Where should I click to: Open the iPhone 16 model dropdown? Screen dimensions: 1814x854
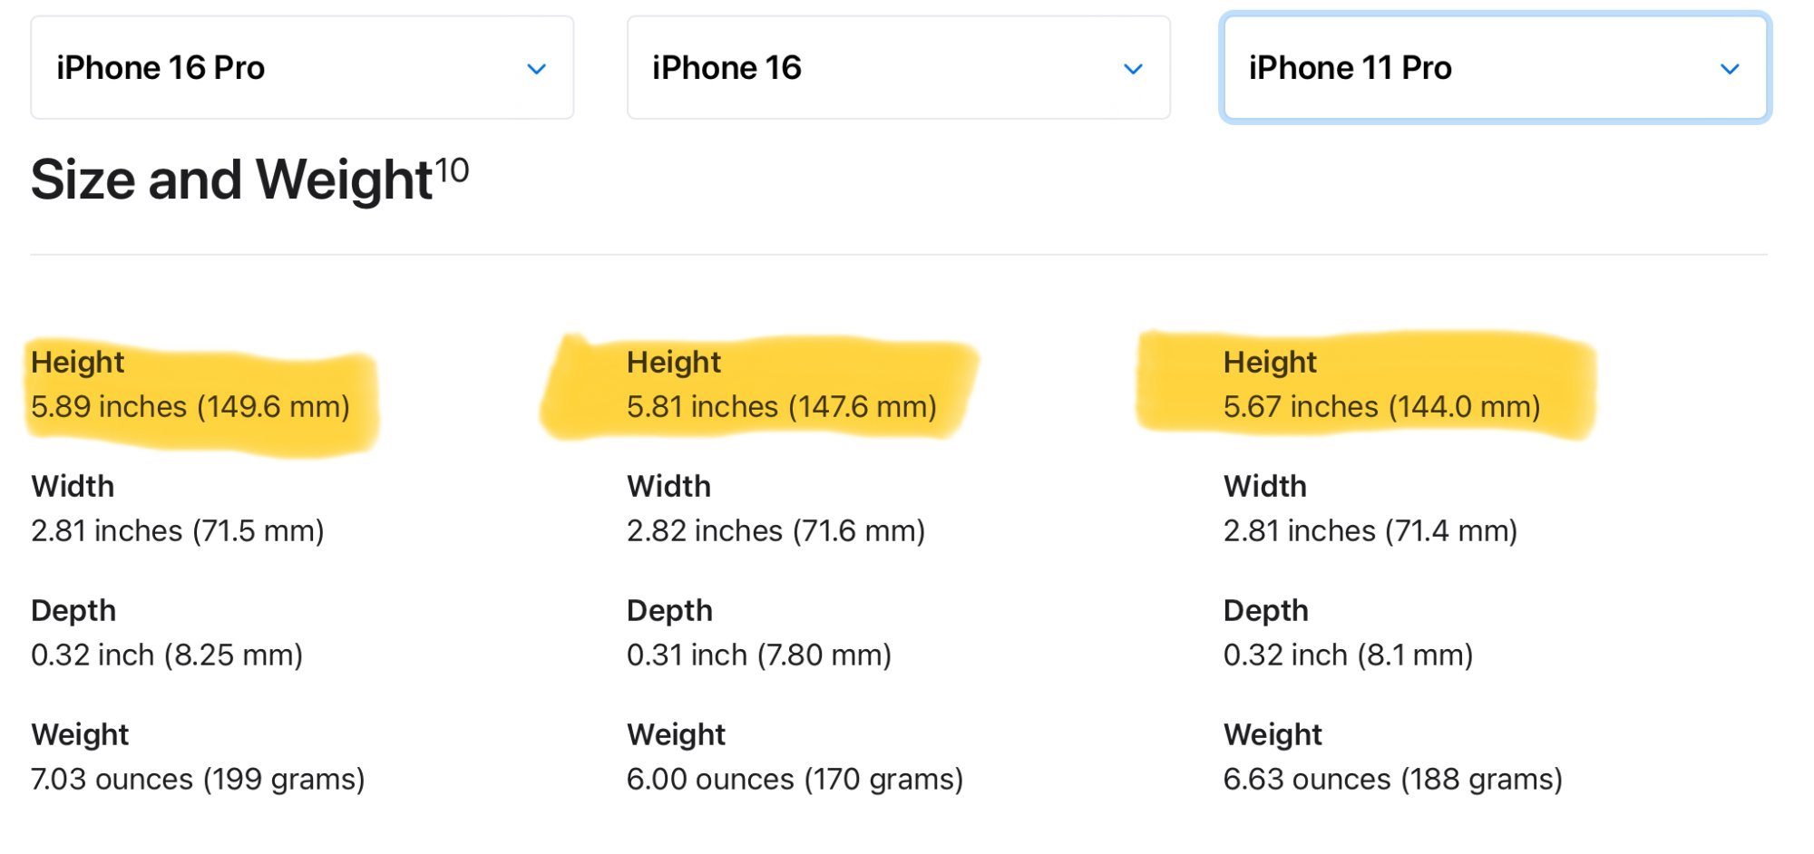pyautogui.click(x=897, y=68)
